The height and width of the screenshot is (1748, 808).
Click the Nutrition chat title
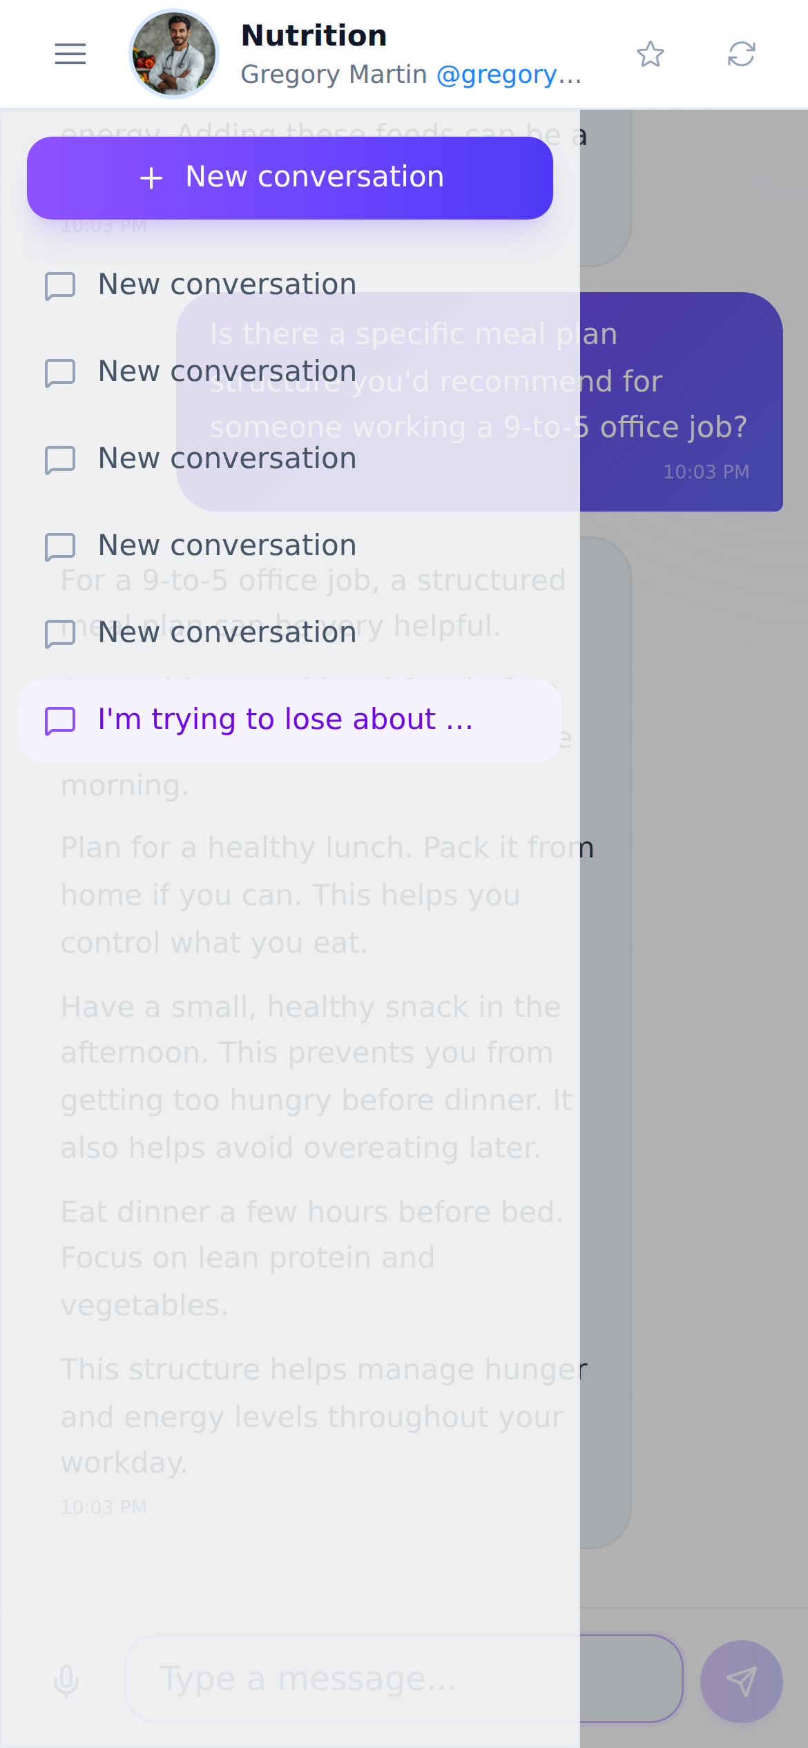tap(314, 36)
